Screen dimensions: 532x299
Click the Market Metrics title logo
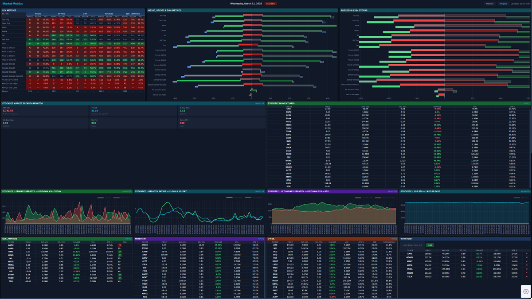coord(13,3)
